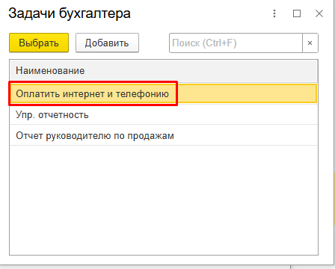Click the Добавить button

(107, 43)
